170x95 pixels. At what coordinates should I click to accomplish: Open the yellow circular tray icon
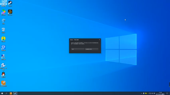point(146,93)
